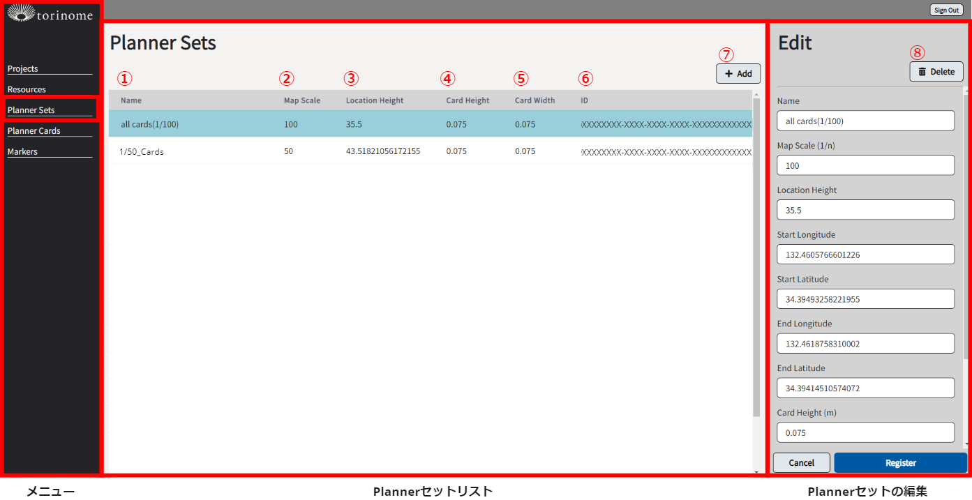The width and height of the screenshot is (972, 500).
Task: Select Planner Sets menu item
Action: click(x=31, y=110)
